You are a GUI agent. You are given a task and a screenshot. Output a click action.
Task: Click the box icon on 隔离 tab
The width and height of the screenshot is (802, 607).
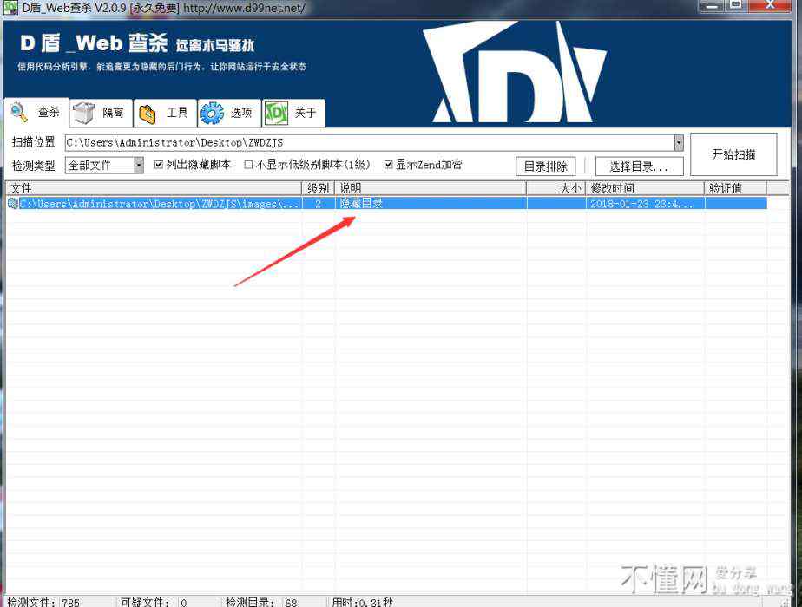tap(83, 113)
